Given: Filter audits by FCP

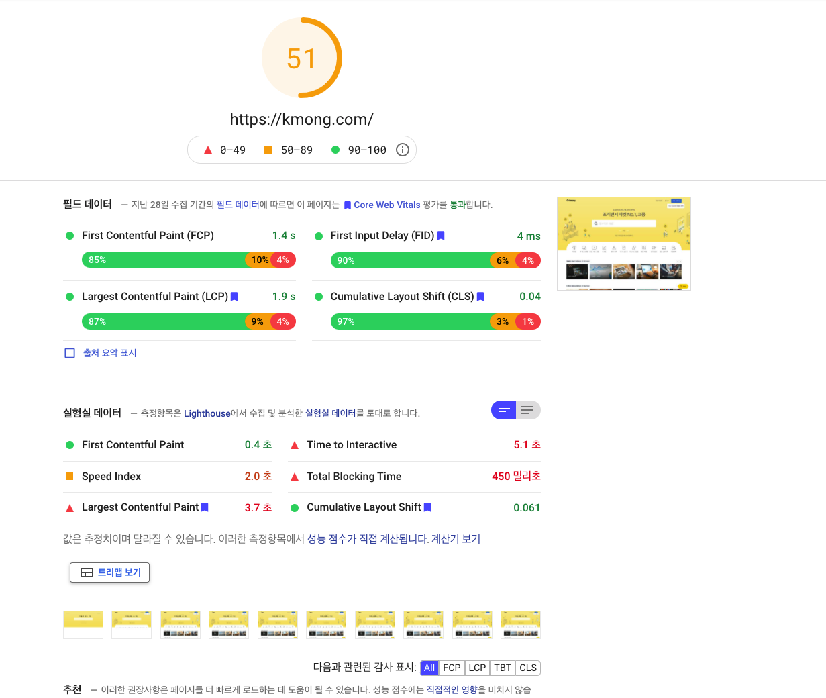Looking at the screenshot, I should (452, 668).
